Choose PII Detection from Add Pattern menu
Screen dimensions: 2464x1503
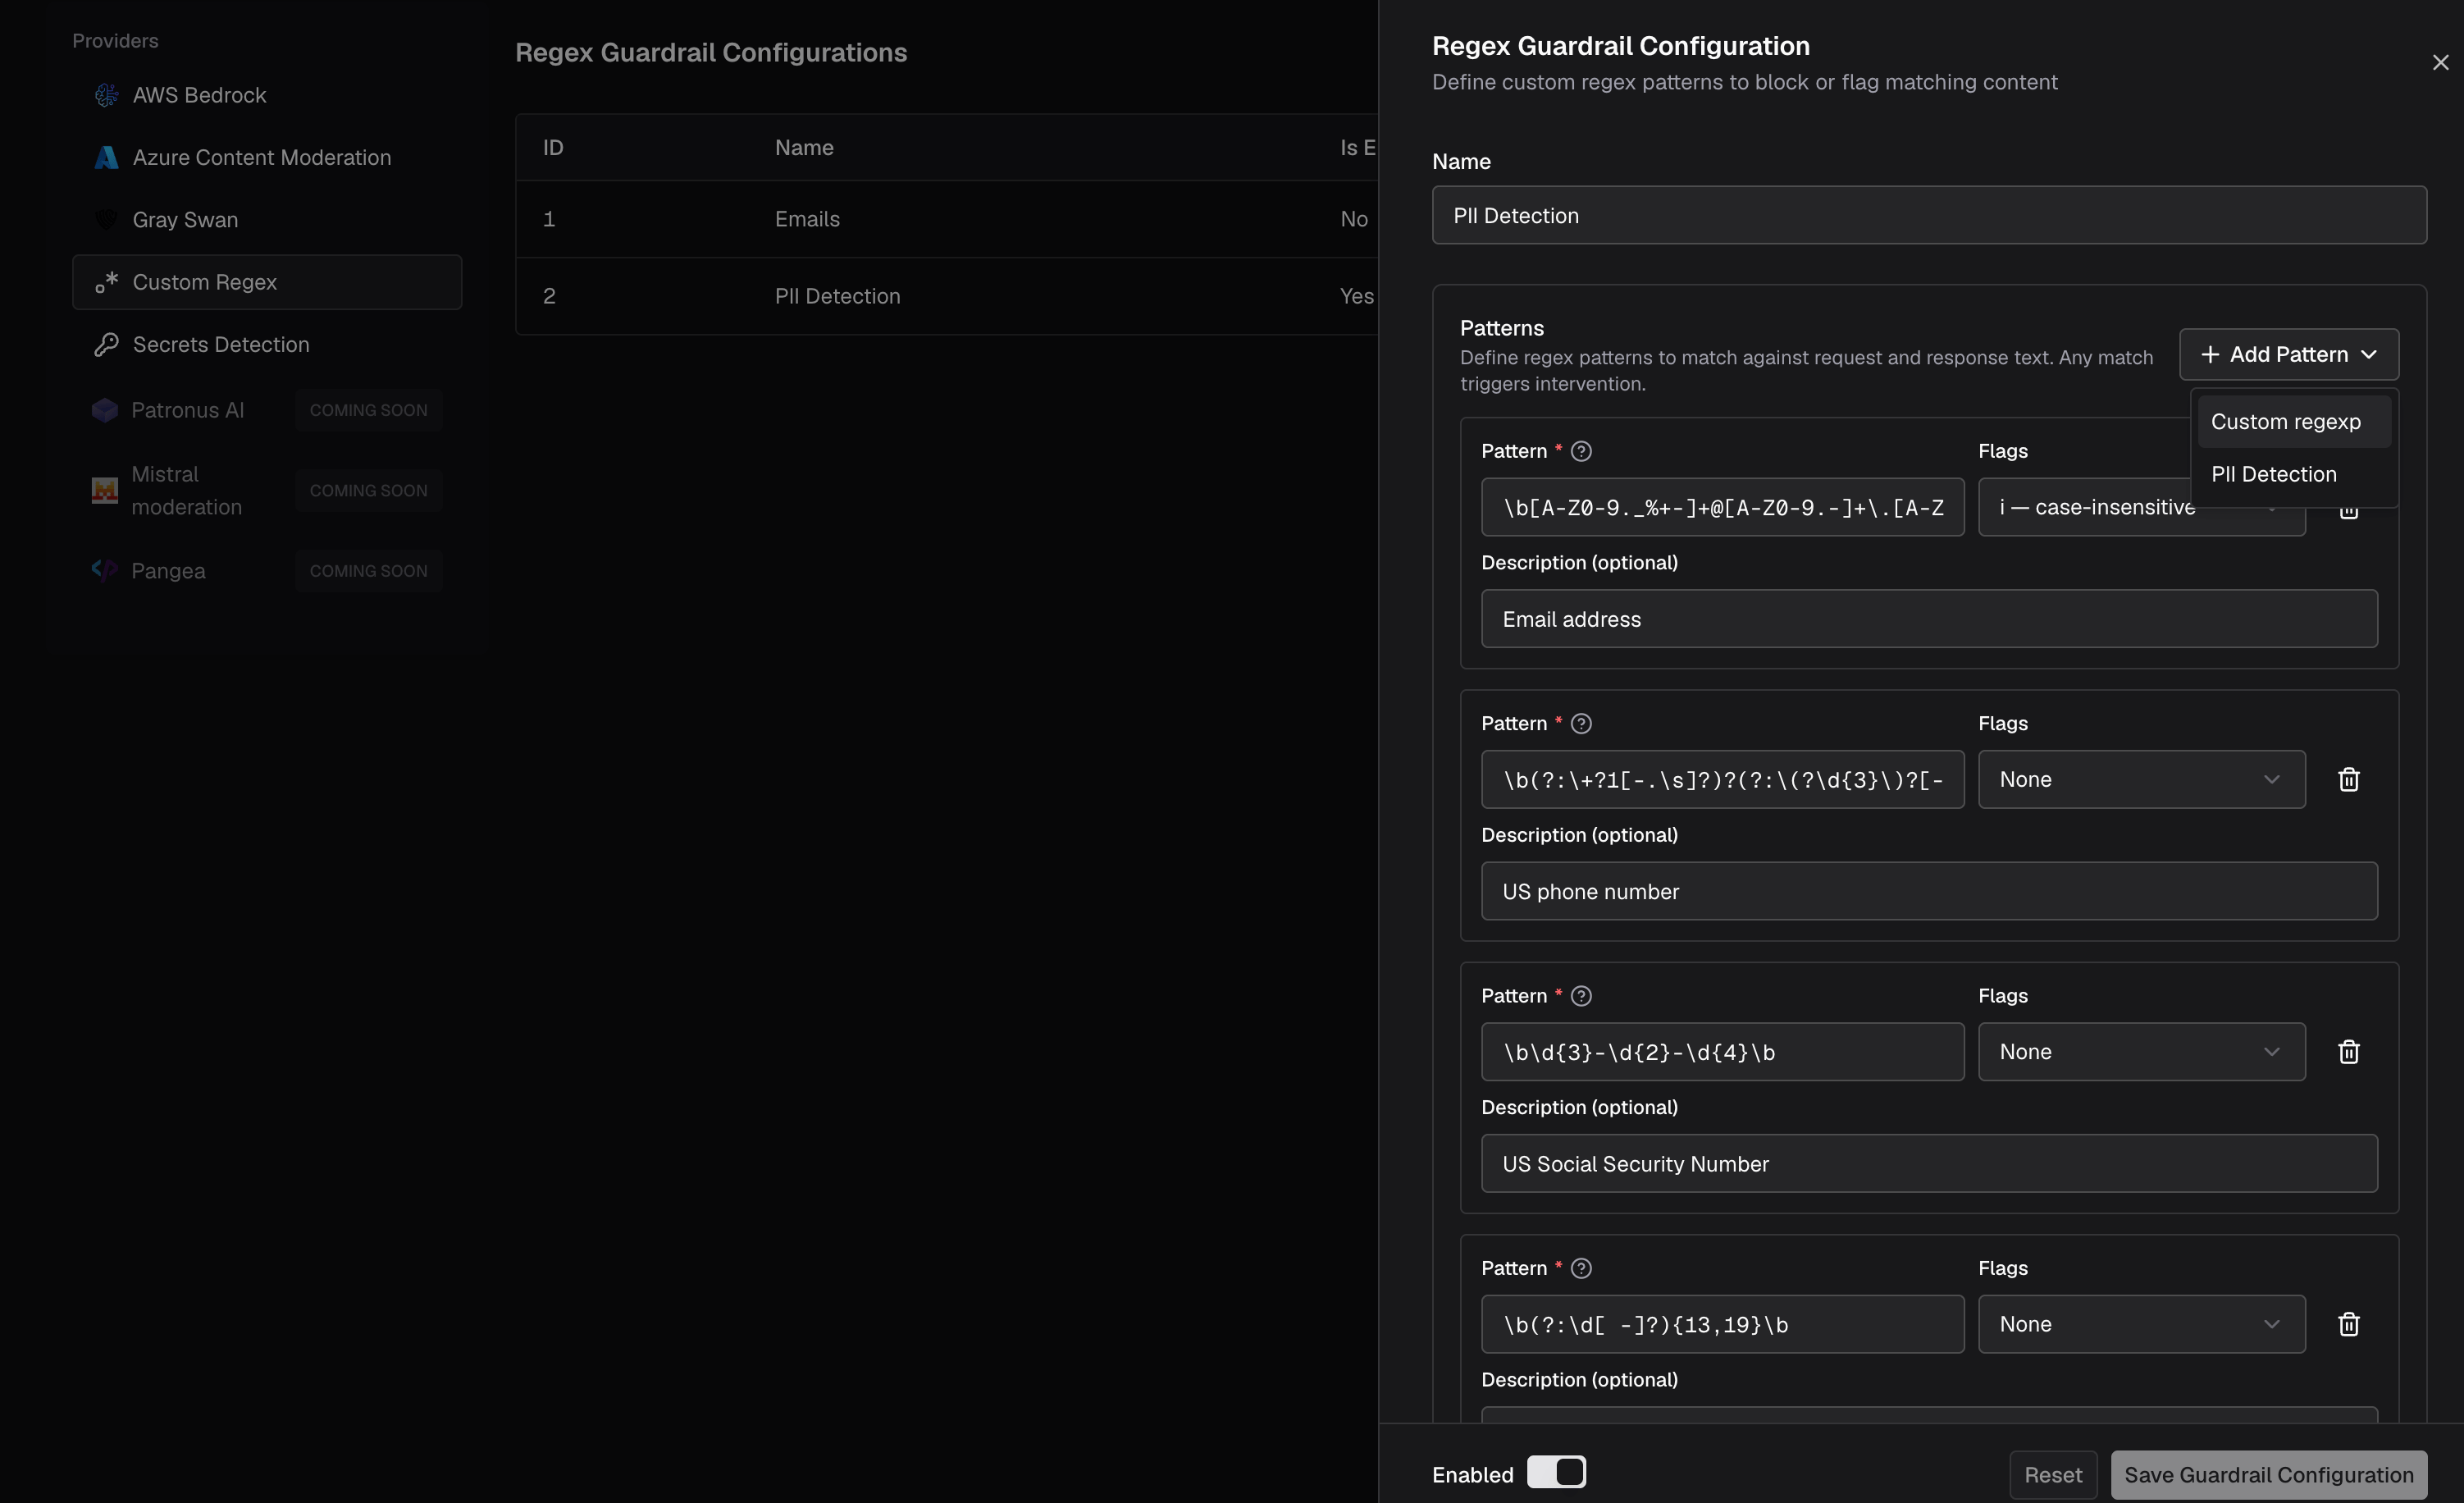click(x=2294, y=474)
